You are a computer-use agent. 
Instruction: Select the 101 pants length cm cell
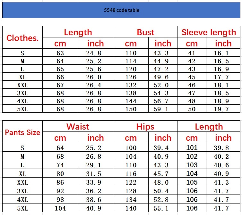pos(192,148)
